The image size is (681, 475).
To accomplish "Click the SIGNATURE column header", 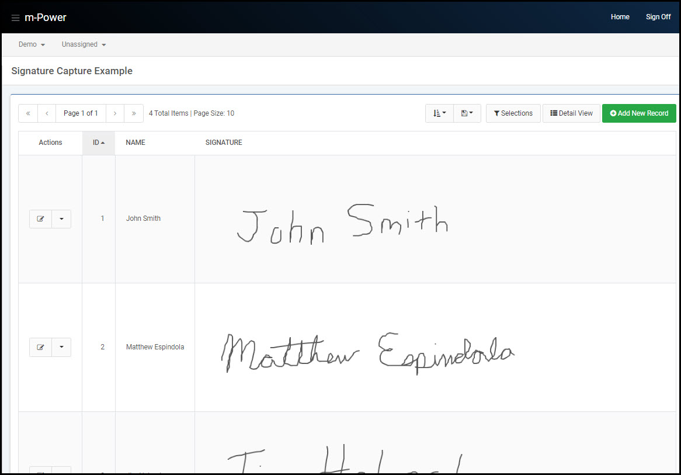I will pyautogui.click(x=224, y=143).
